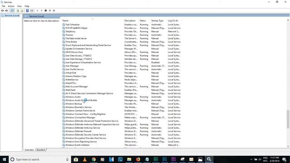
Task: Open the File menu
Action: point(4,6)
